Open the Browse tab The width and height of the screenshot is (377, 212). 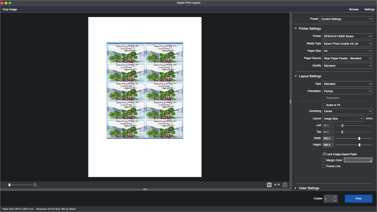click(354, 9)
